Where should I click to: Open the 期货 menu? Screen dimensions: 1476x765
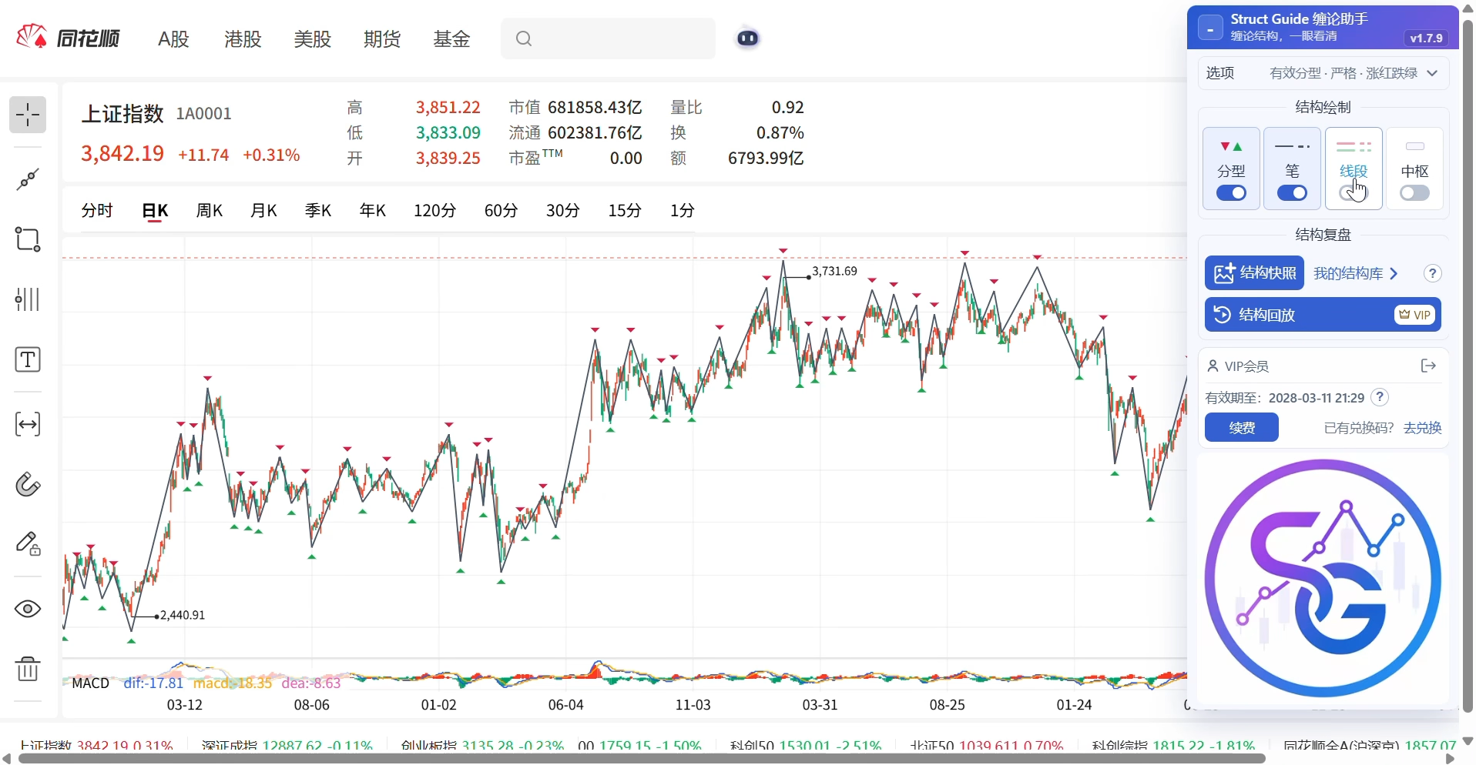click(x=382, y=38)
